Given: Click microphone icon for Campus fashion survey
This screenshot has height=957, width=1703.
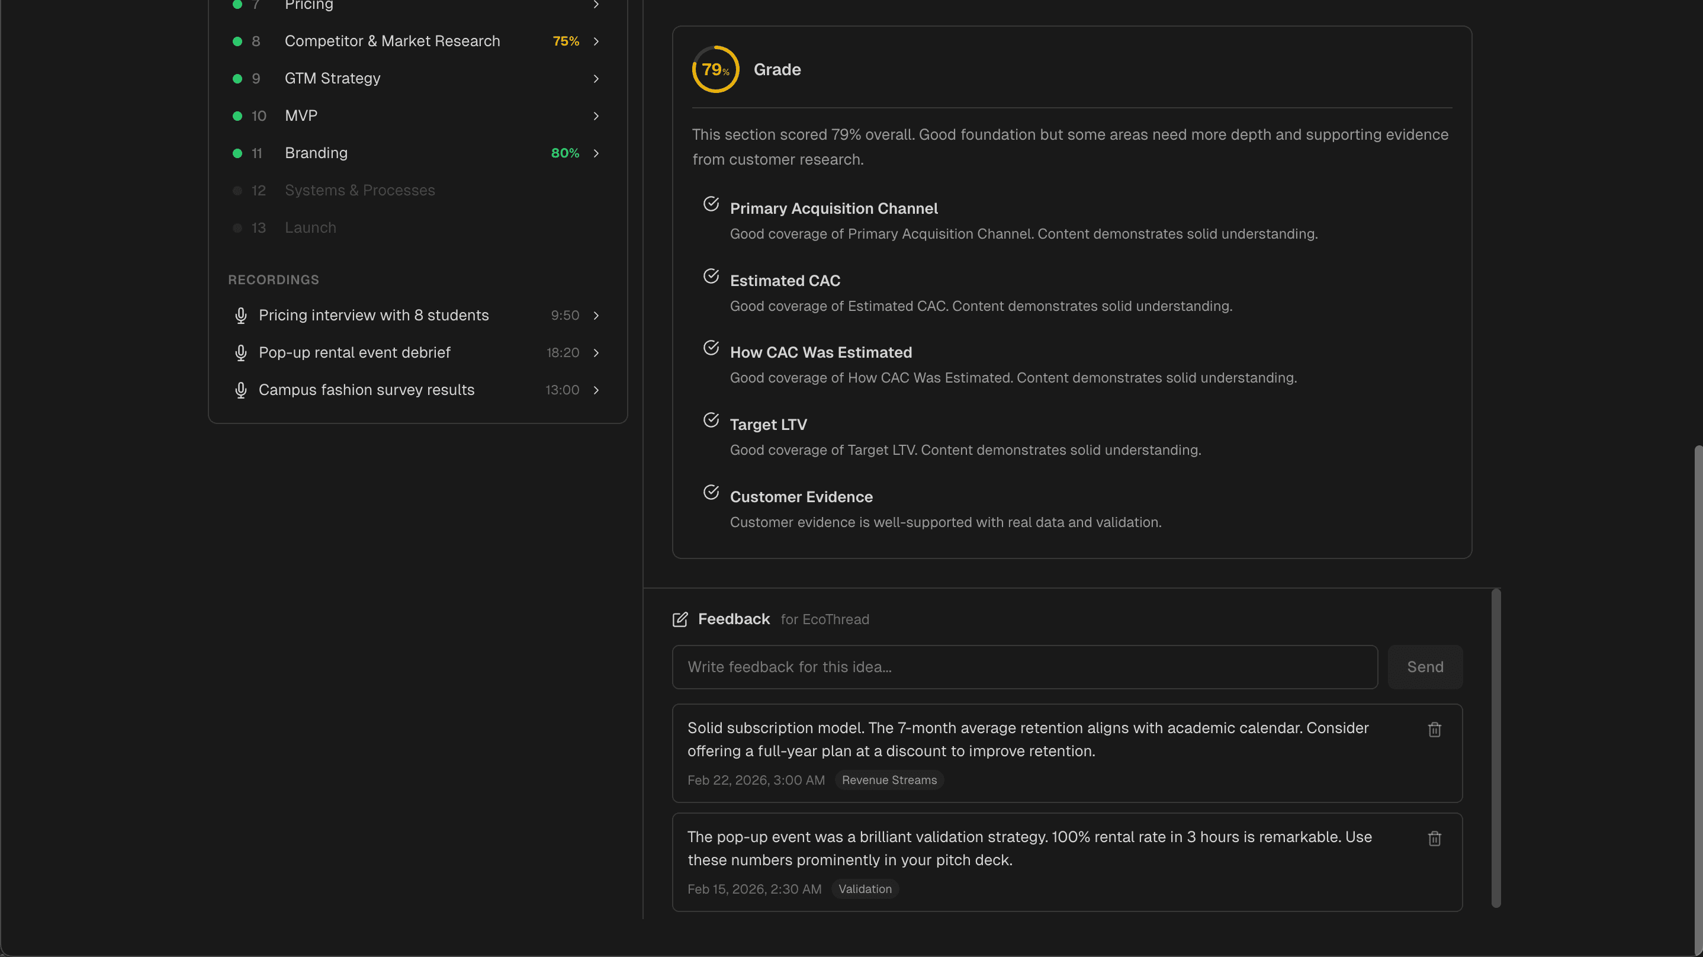Looking at the screenshot, I should click(x=240, y=390).
